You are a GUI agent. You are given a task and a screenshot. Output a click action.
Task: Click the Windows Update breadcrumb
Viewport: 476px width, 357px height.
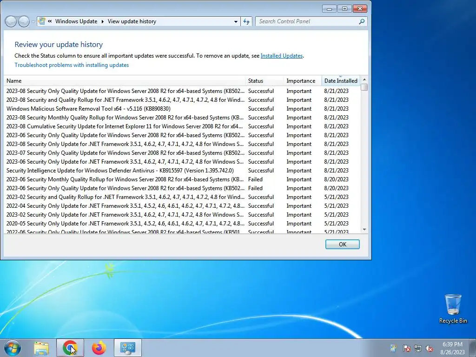pyautogui.click(x=76, y=21)
